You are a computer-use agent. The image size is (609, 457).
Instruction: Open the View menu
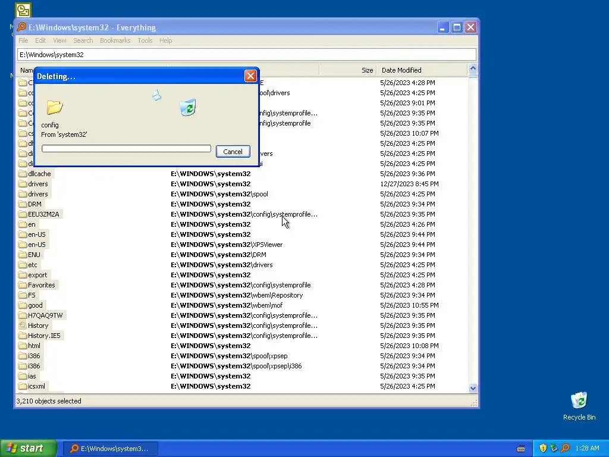[59, 40]
